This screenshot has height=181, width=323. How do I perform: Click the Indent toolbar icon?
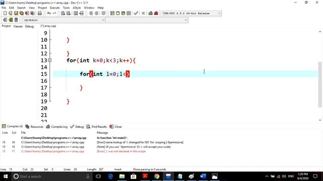91,13
